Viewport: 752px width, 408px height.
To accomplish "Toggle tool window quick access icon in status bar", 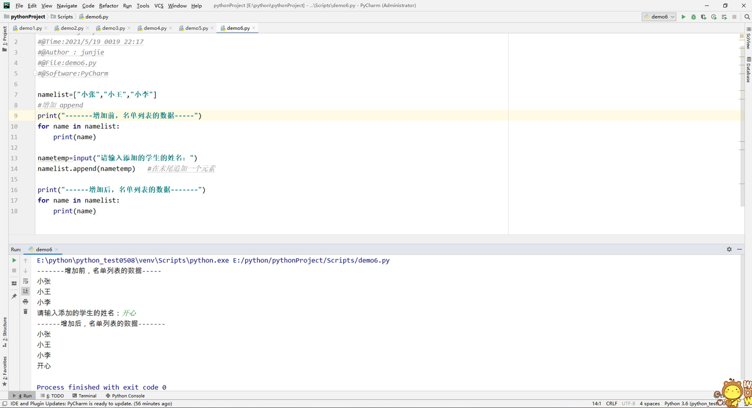I will pos(4,403).
